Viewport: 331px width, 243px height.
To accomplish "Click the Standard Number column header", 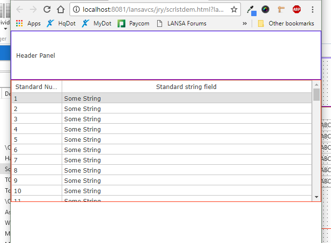I will (x=36, y=87).
